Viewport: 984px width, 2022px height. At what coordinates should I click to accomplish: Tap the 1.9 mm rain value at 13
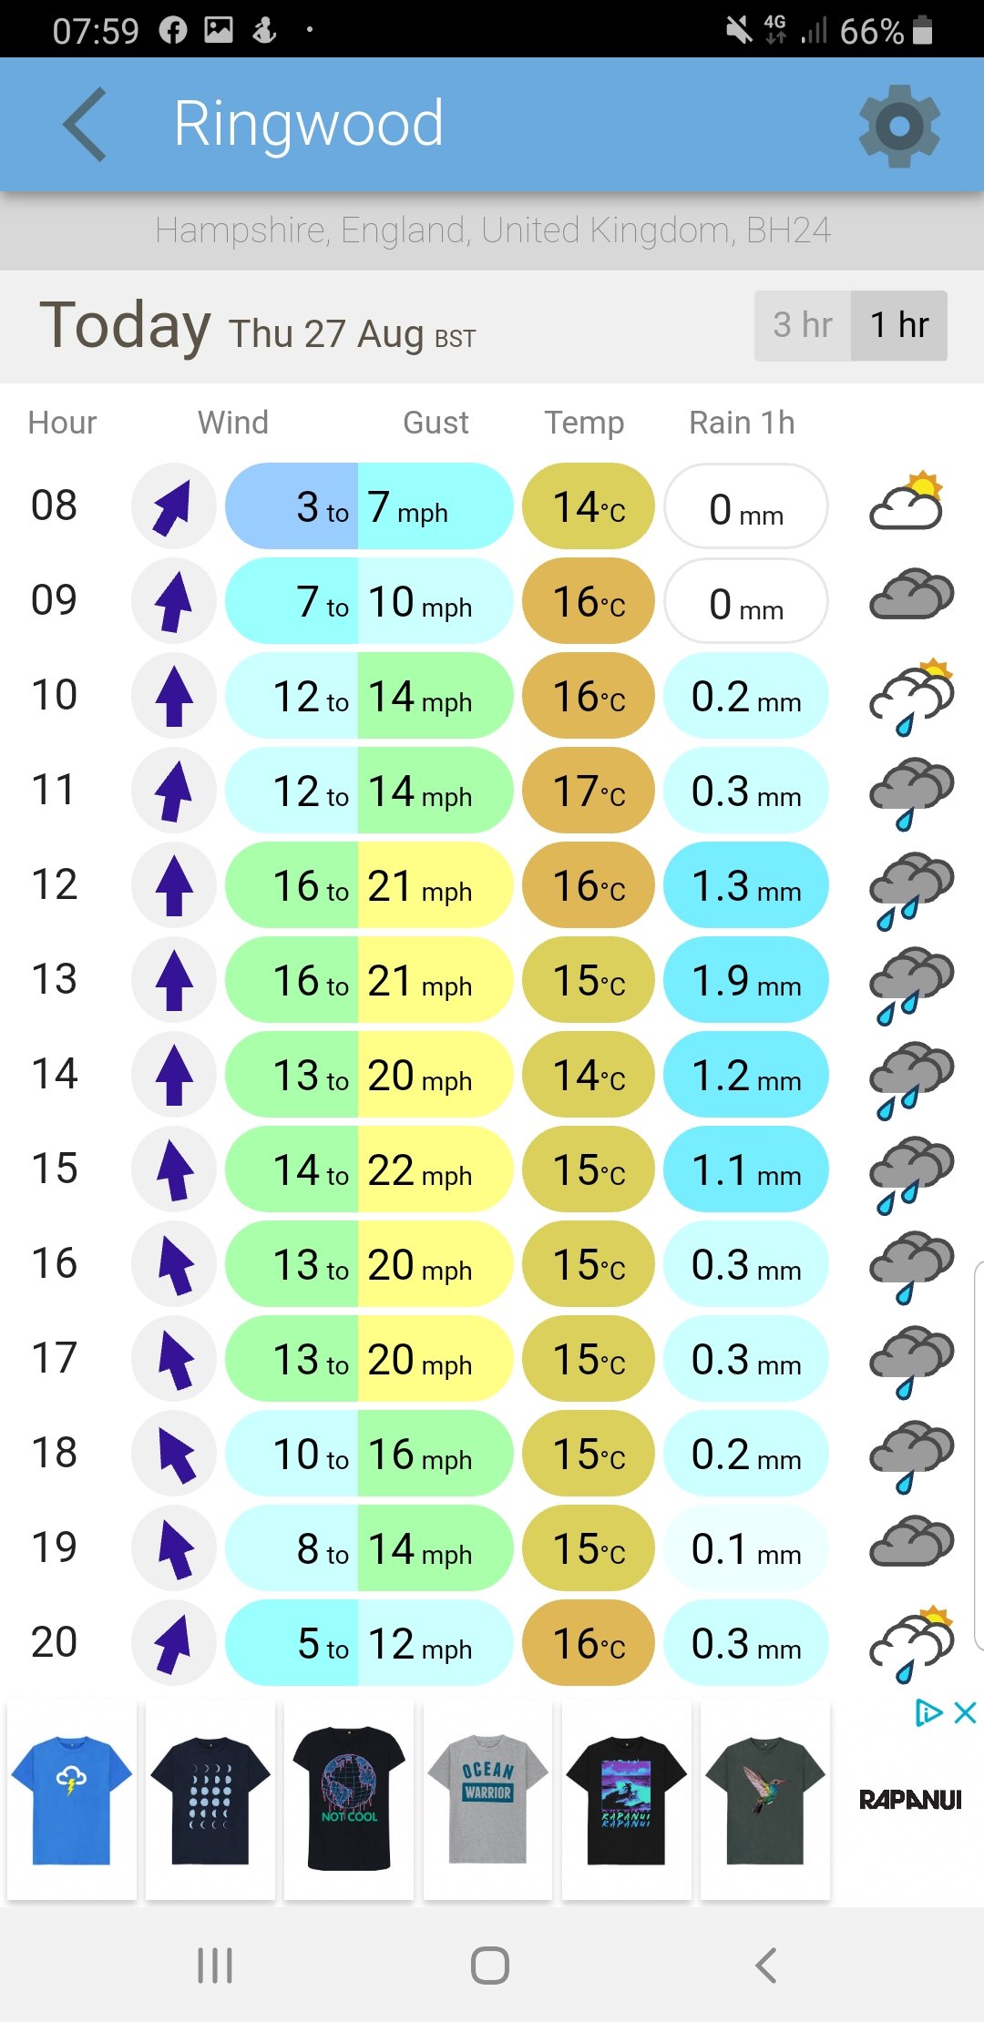click(x=746, y=980)
